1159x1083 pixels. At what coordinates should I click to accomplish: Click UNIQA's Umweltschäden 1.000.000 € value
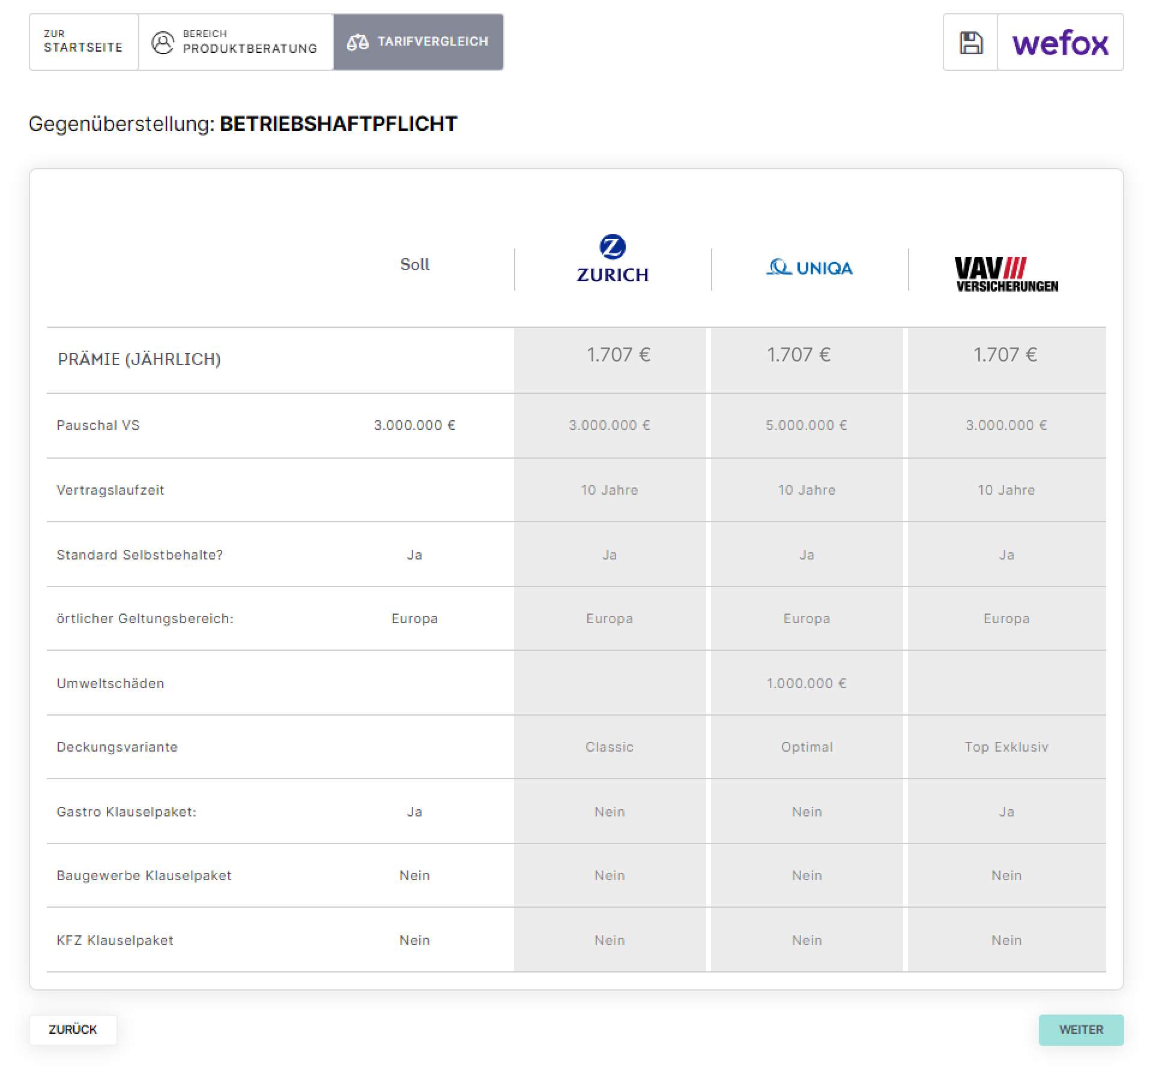tap(806, 683)
